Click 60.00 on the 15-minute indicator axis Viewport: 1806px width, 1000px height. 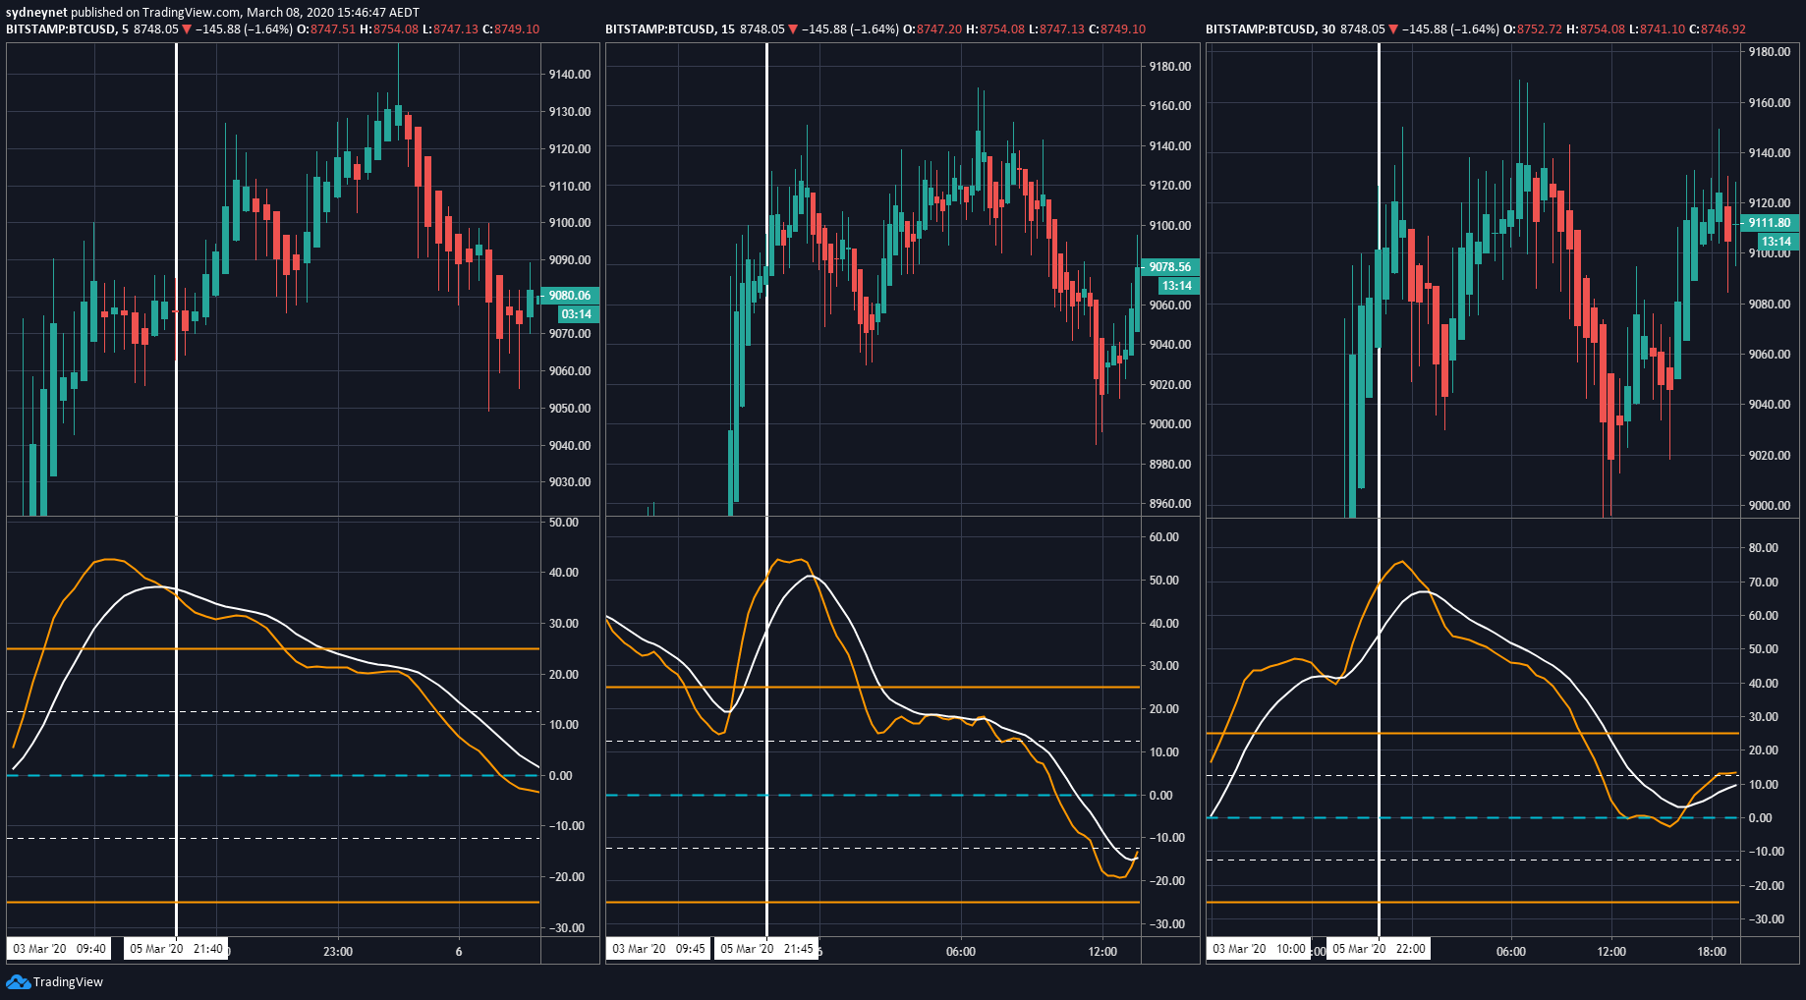[1164, 537]
